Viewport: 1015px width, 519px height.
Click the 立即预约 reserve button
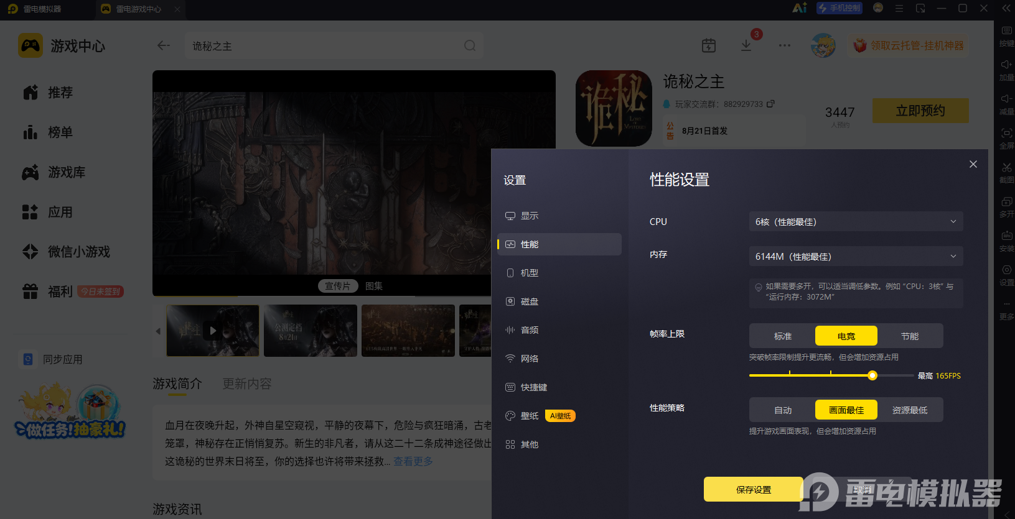(x=920, y=111)
